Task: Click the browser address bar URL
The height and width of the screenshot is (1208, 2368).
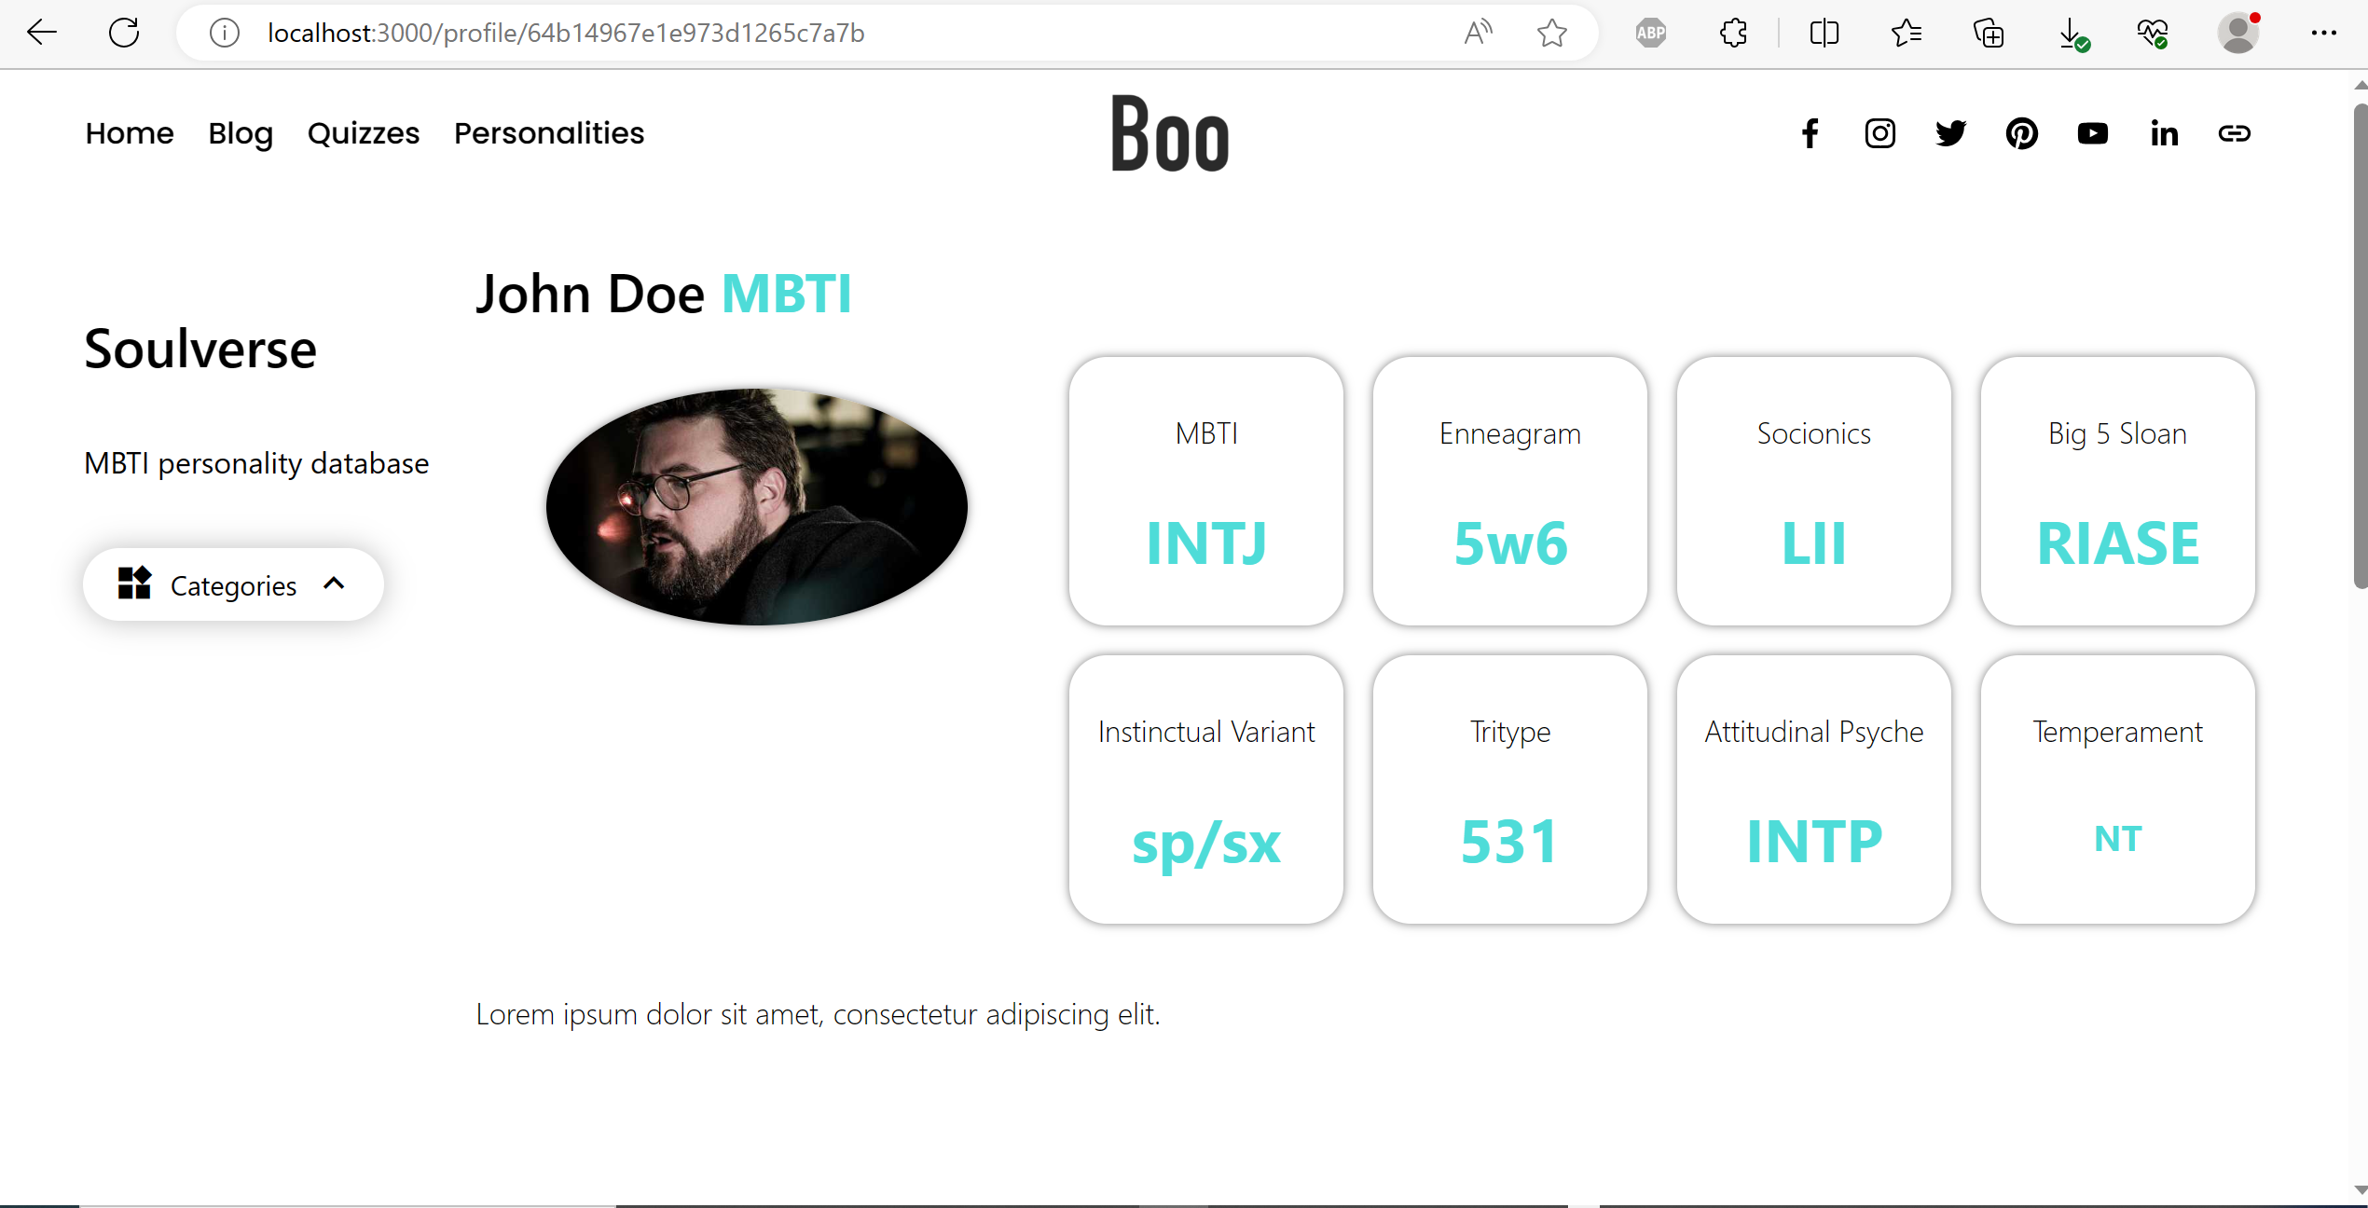Action: tap(564, 34)
